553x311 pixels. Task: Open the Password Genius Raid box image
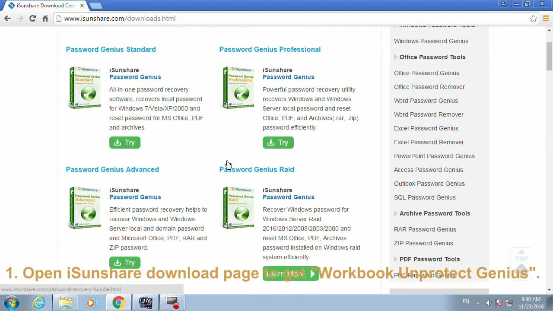pos(238,208)
